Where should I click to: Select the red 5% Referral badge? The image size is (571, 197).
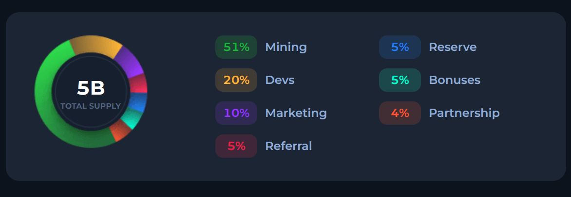point(236,146)
